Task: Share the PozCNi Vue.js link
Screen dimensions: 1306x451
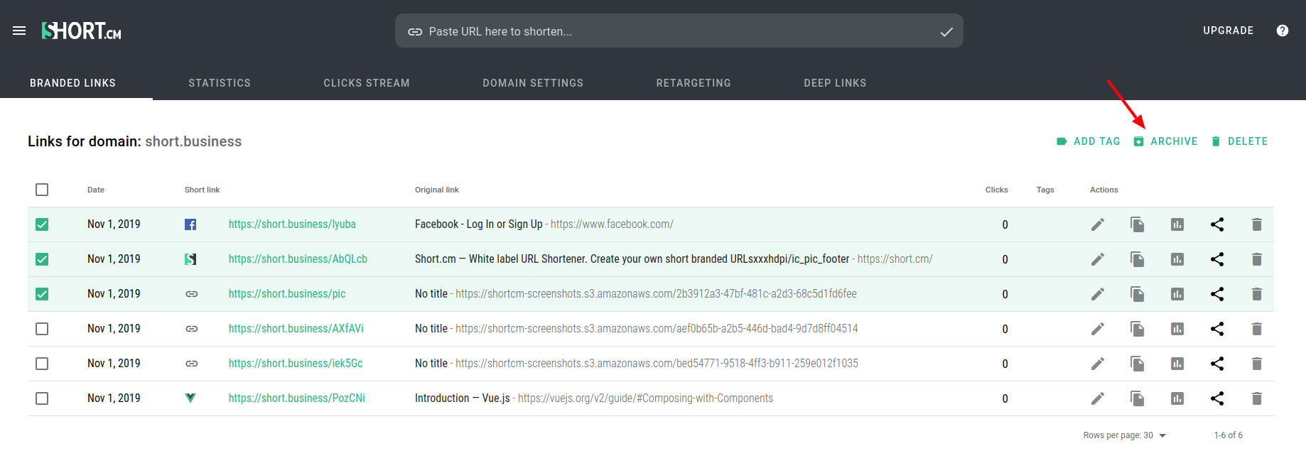Action: (1216, 398)
